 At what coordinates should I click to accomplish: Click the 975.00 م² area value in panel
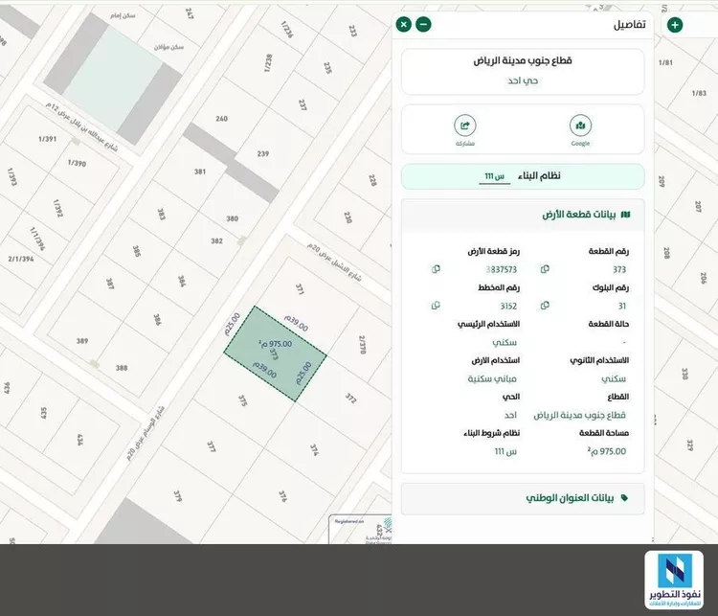[607, 451]
